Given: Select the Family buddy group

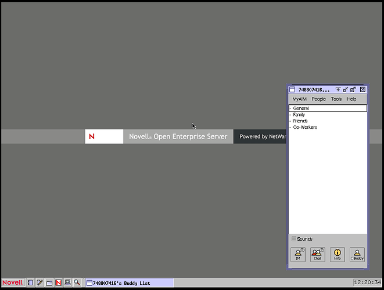Looking at the screenshot, I should pos(328,115).
